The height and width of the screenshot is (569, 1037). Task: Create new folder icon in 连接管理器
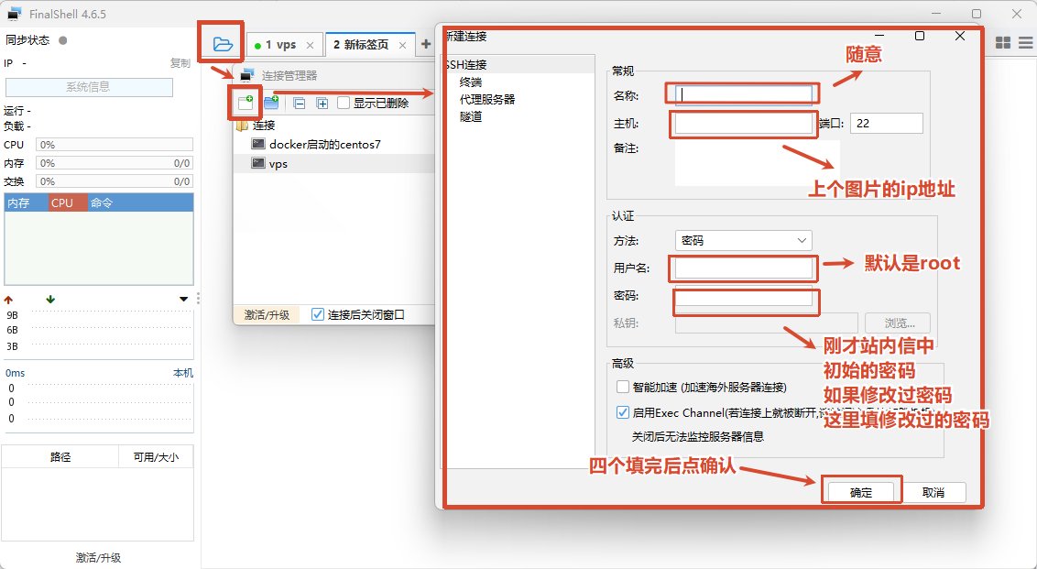(271, 103)
